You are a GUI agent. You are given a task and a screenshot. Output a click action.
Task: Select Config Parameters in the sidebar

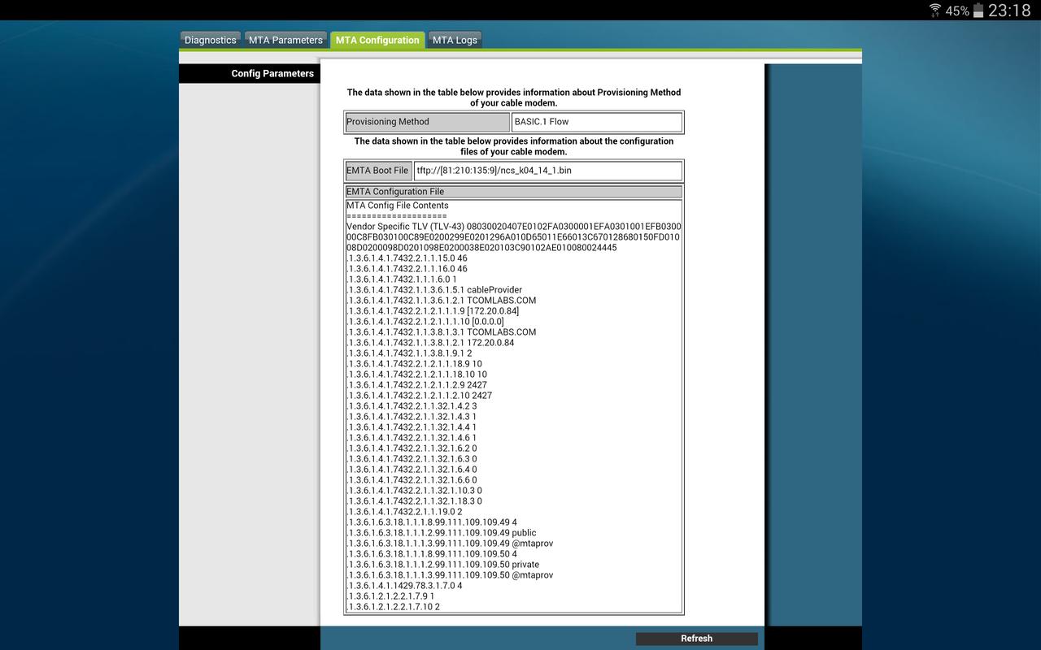[x=272, y=73]
